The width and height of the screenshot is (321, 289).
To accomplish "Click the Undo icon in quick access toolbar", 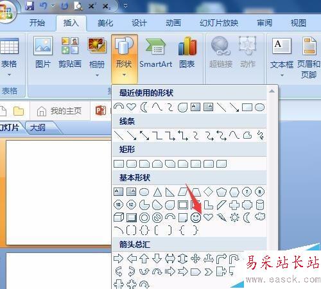I will [44, 6].
